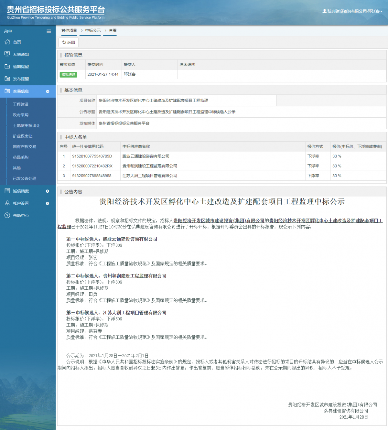
Task: Open 系统通知 menu item
Action: [21, 55]
